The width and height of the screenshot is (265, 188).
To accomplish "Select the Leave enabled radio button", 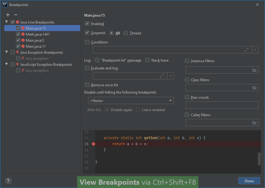I will tap(138, 110).
